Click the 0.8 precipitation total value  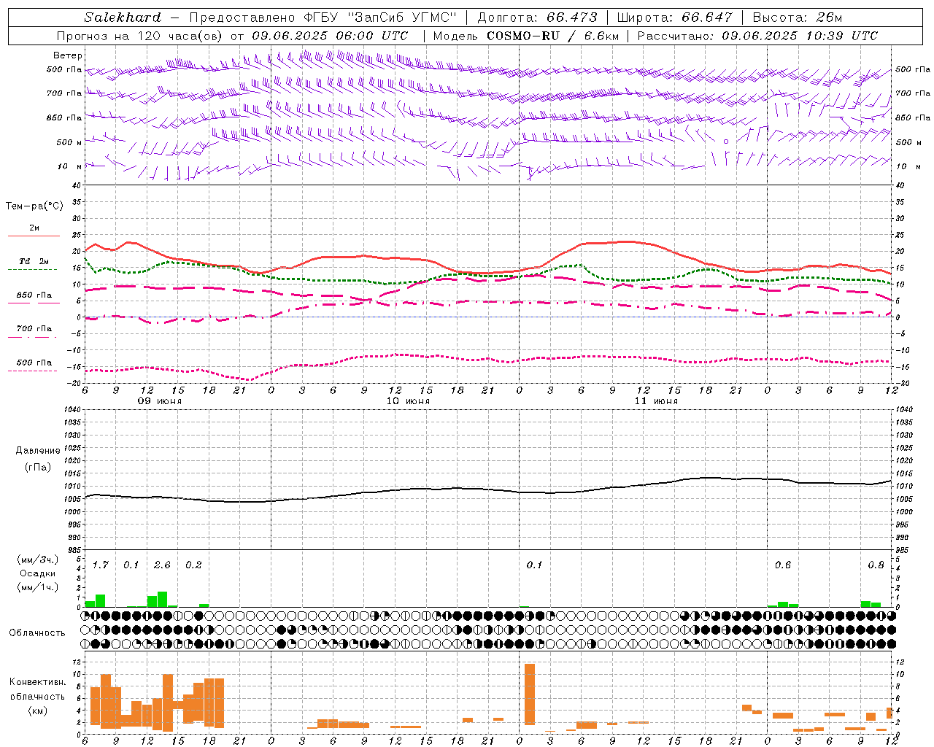(x=876, y=565)
